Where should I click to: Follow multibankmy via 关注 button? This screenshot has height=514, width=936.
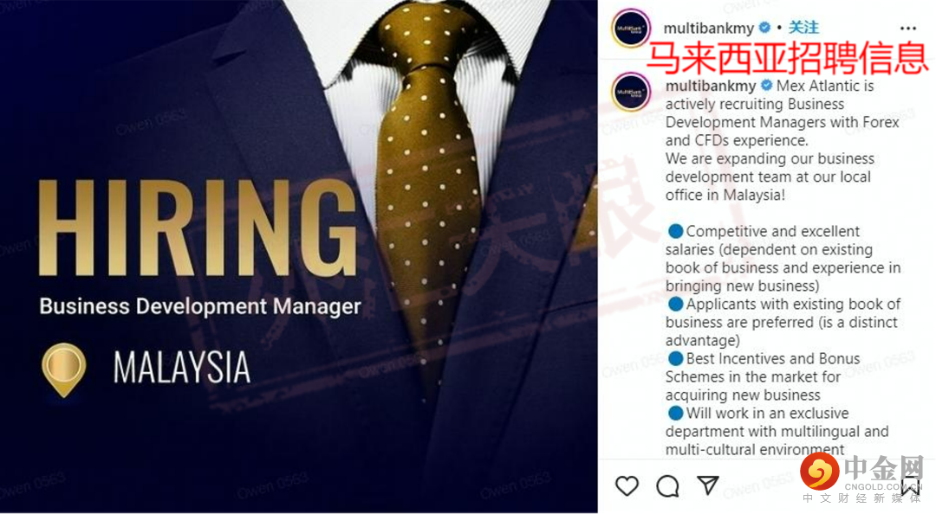click(803, 28)
